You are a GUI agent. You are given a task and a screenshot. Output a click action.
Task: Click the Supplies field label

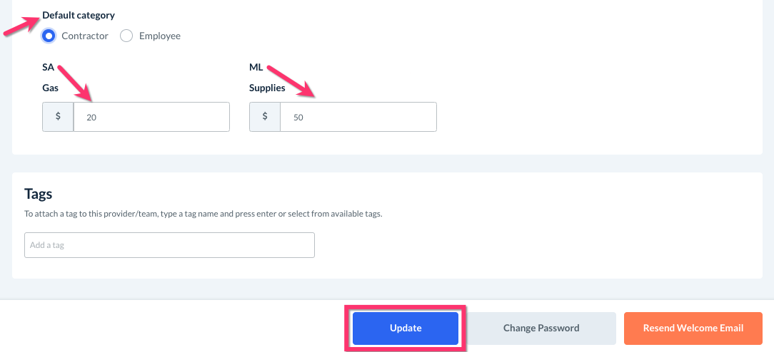[x=267, y=88]
